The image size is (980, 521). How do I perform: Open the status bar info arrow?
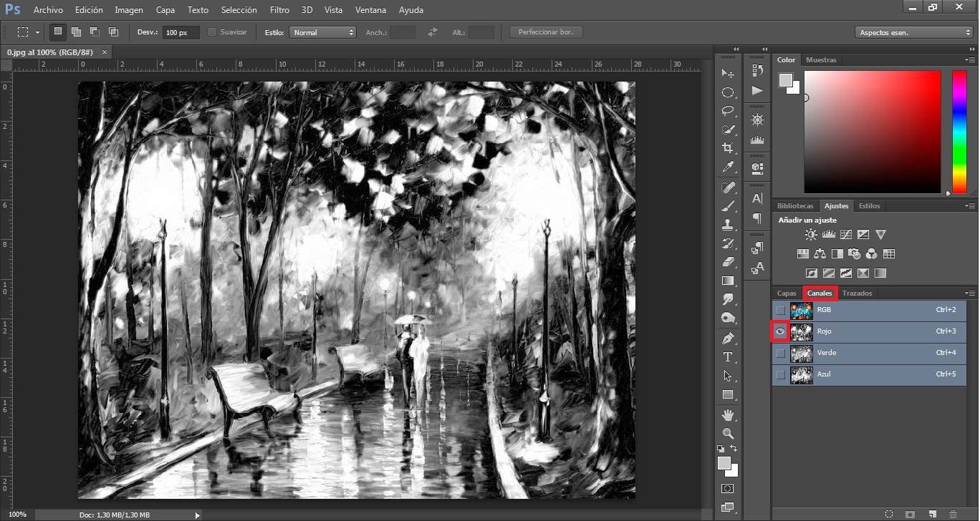[x=198, y=515]
